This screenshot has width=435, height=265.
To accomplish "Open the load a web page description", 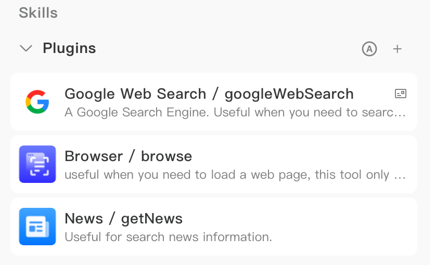I will point(235,175).
